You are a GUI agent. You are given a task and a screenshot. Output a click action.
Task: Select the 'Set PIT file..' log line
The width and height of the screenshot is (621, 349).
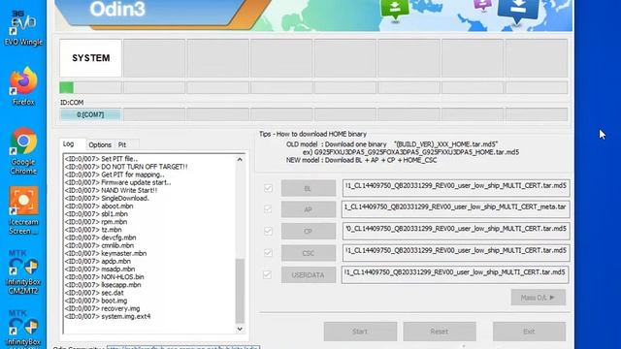point(101,159)
